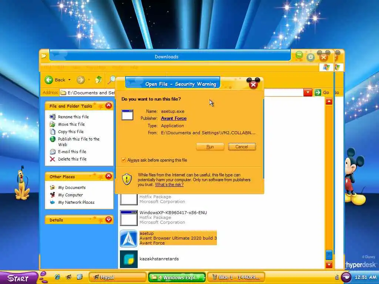Open the Favorites menu
The width and height of the screenshot is (379, 284).
(x=96, y=67)
